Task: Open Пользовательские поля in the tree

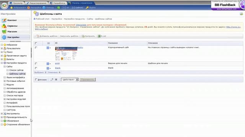Action: pyautogui.click(x=18, y=107)
